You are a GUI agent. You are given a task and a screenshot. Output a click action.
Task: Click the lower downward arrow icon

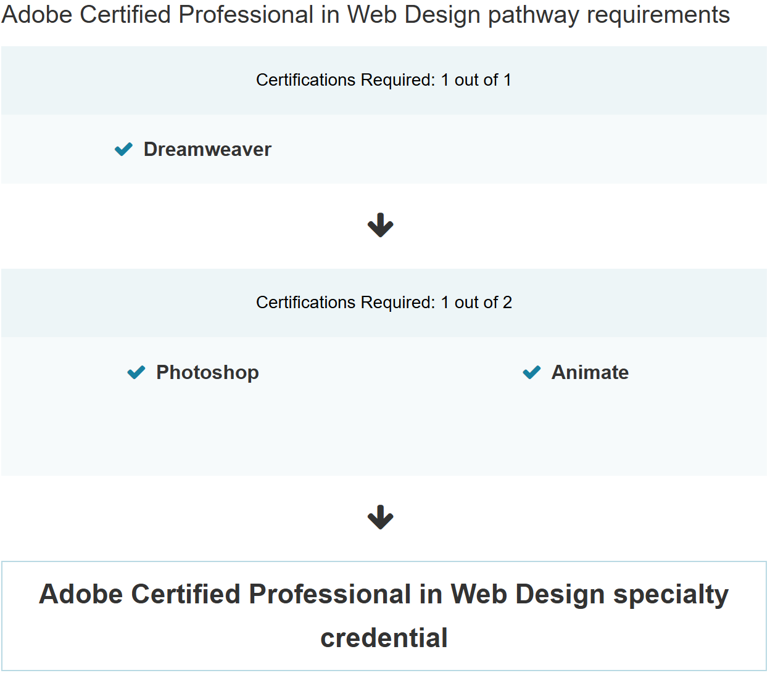[x=381, y=517]
